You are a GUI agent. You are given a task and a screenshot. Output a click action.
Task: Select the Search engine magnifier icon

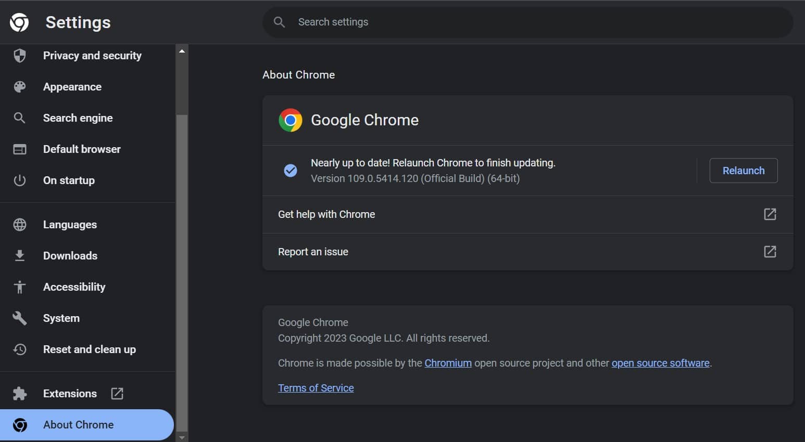pos(19,118)
